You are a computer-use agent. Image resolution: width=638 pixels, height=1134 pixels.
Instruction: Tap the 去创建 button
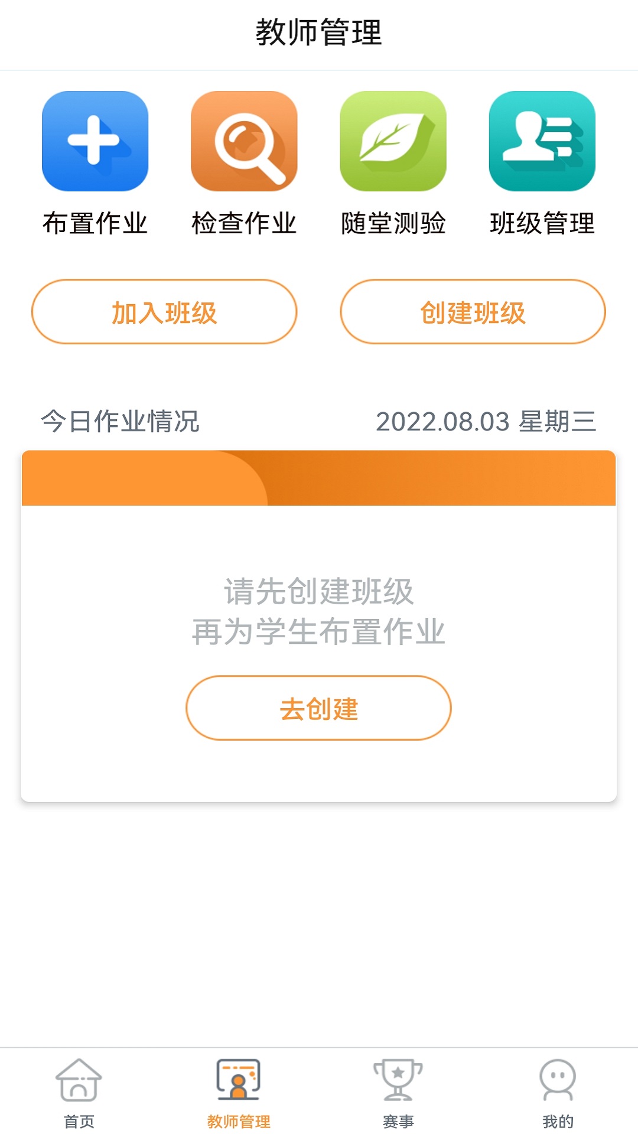click(318, 708)
